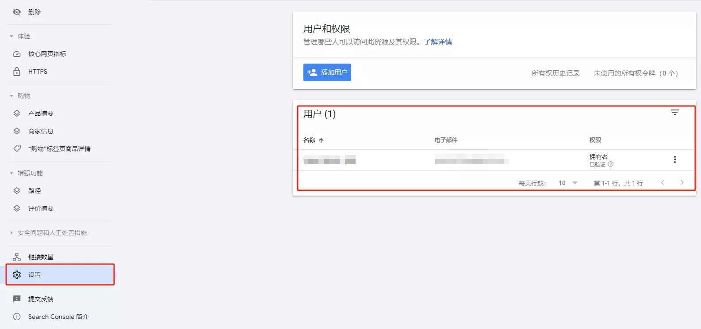Open the rows-per-page dropdown showing 10
The width and height of the screenshot is (701, 329).
[x=568, y=183]
